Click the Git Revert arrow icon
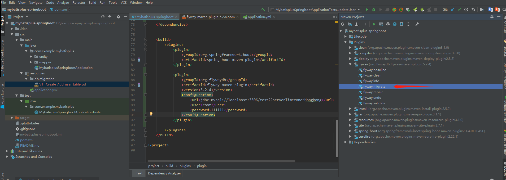 click(x=473, y=10)
